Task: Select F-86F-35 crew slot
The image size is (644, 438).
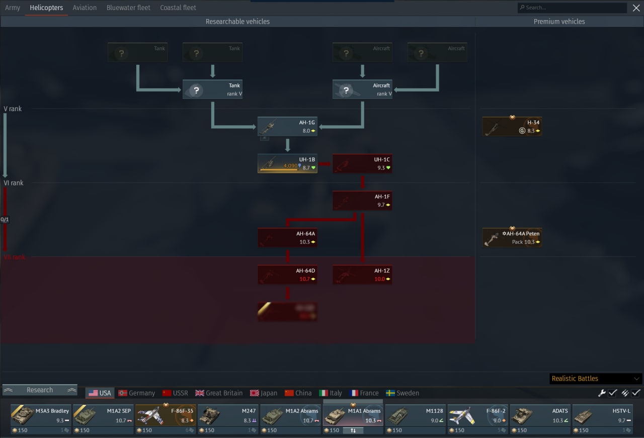Action: (166, 419)
